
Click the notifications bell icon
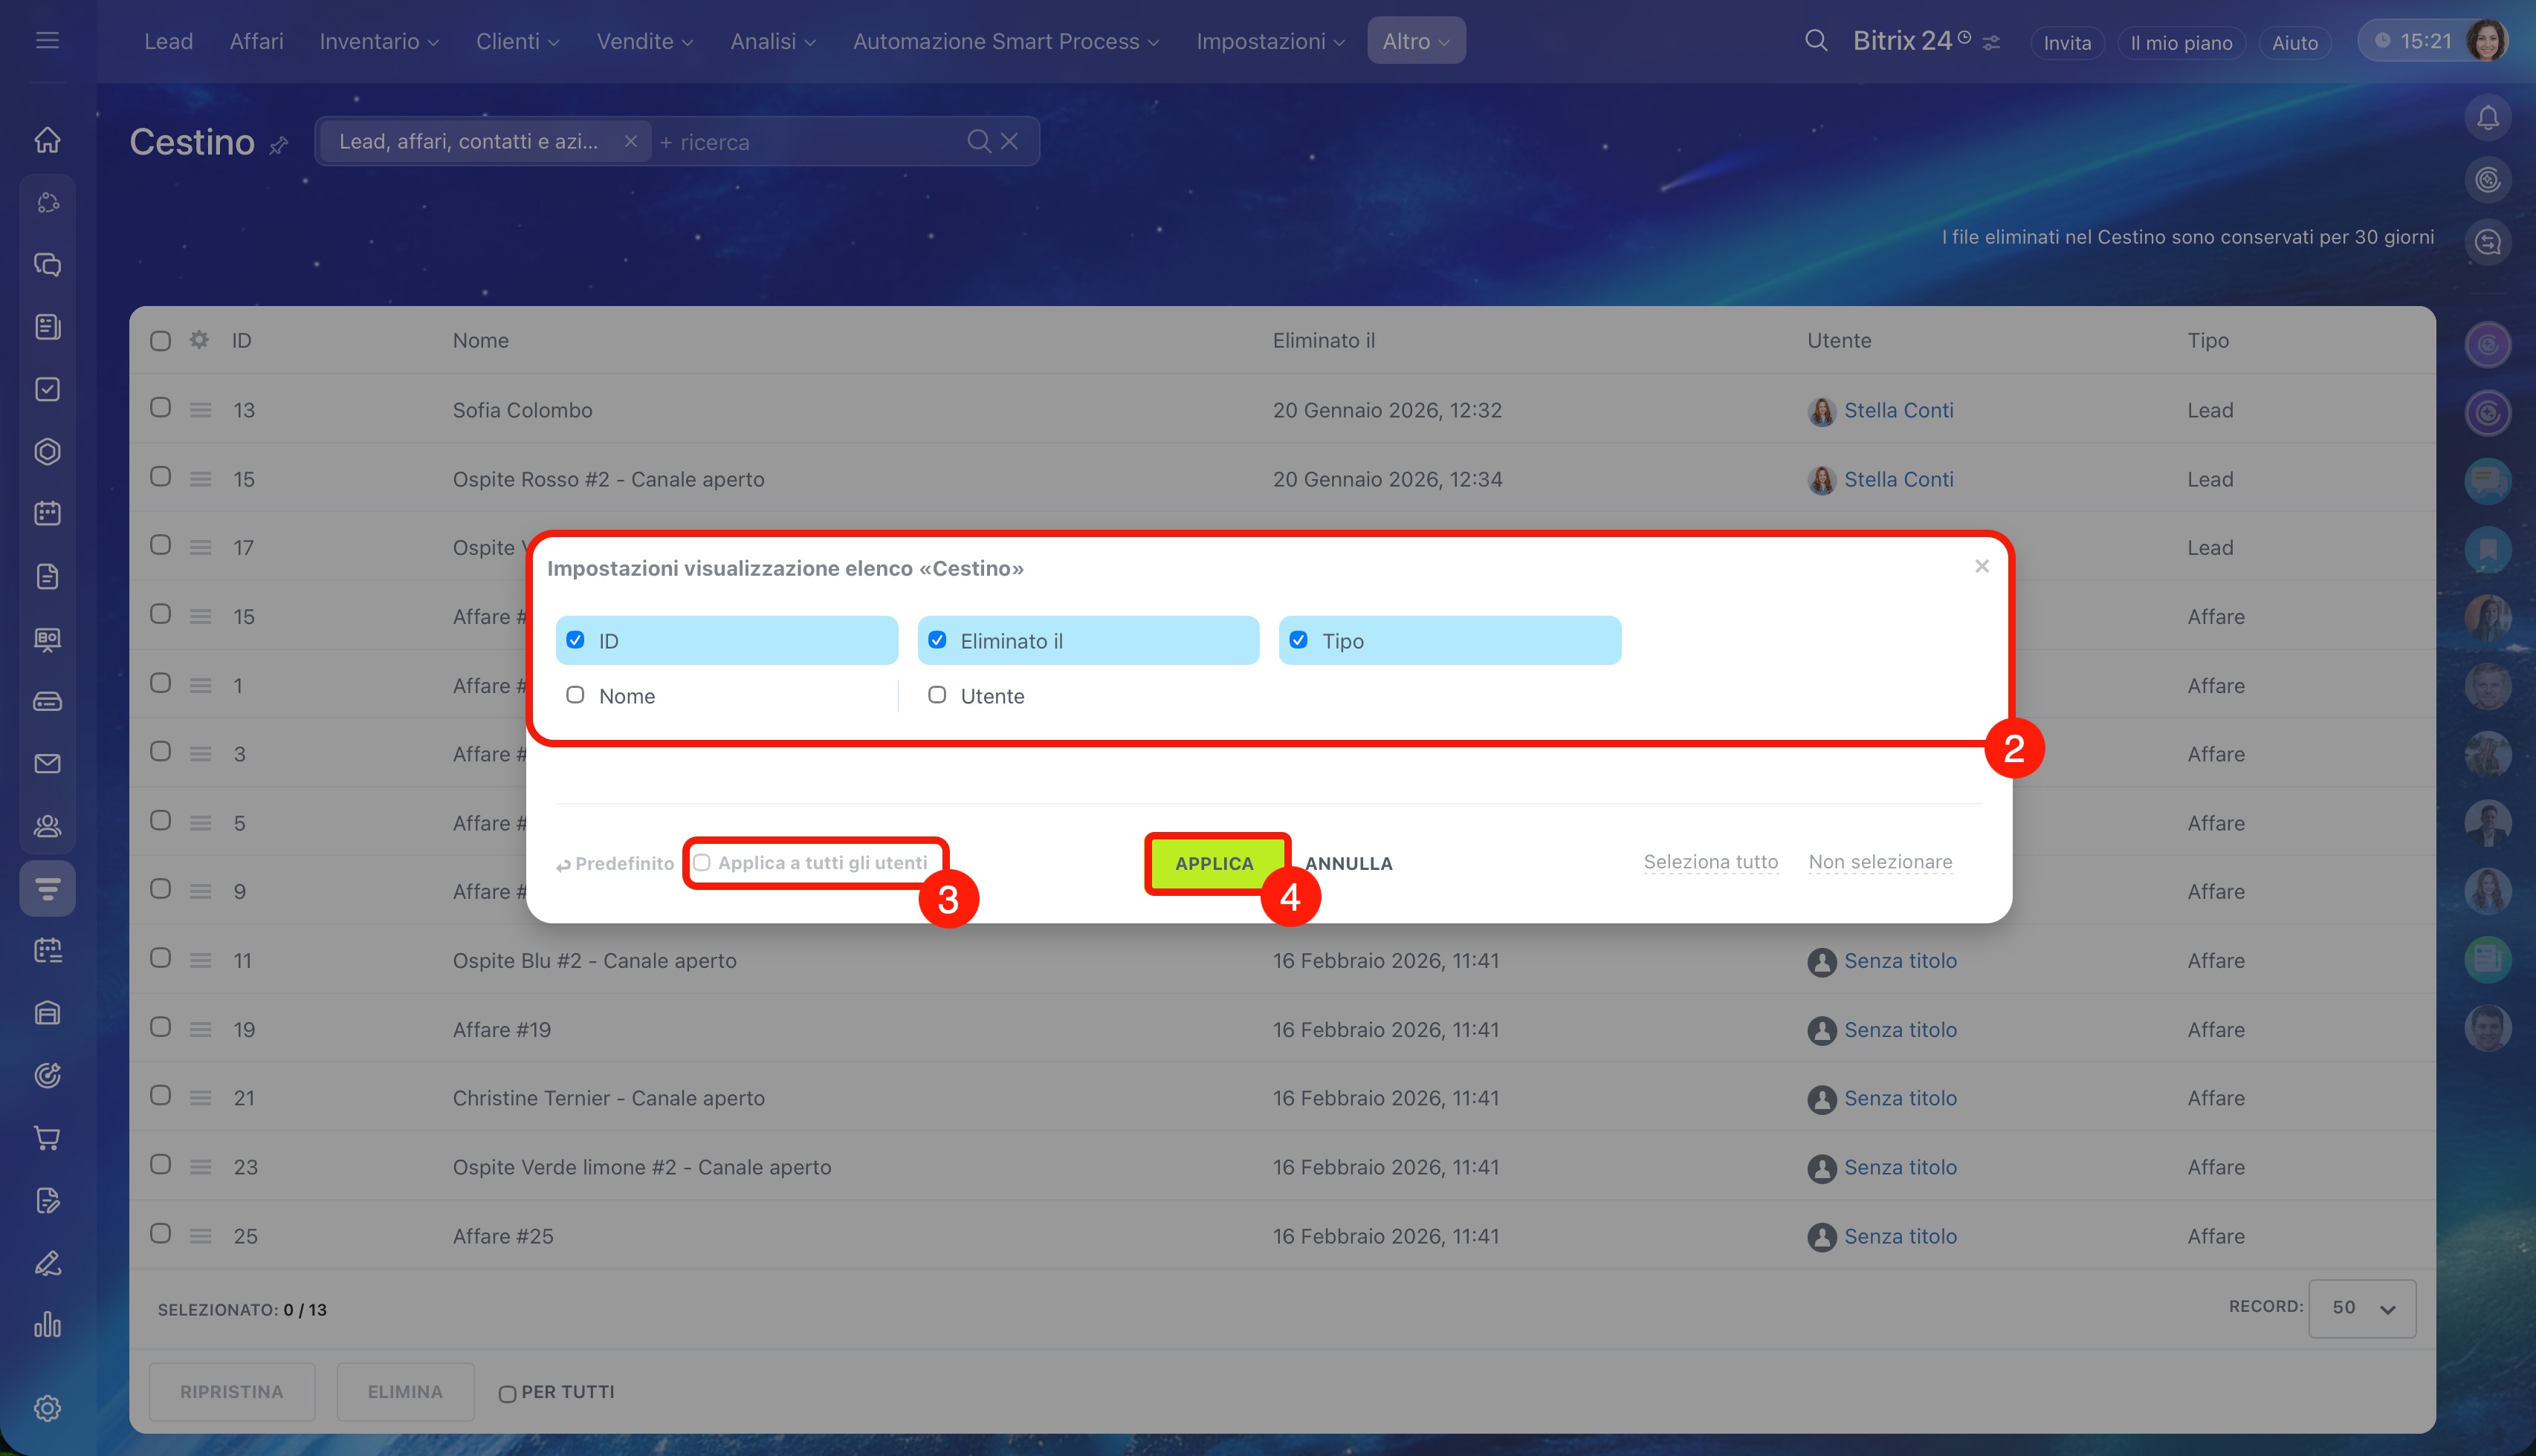point(2488,118)
